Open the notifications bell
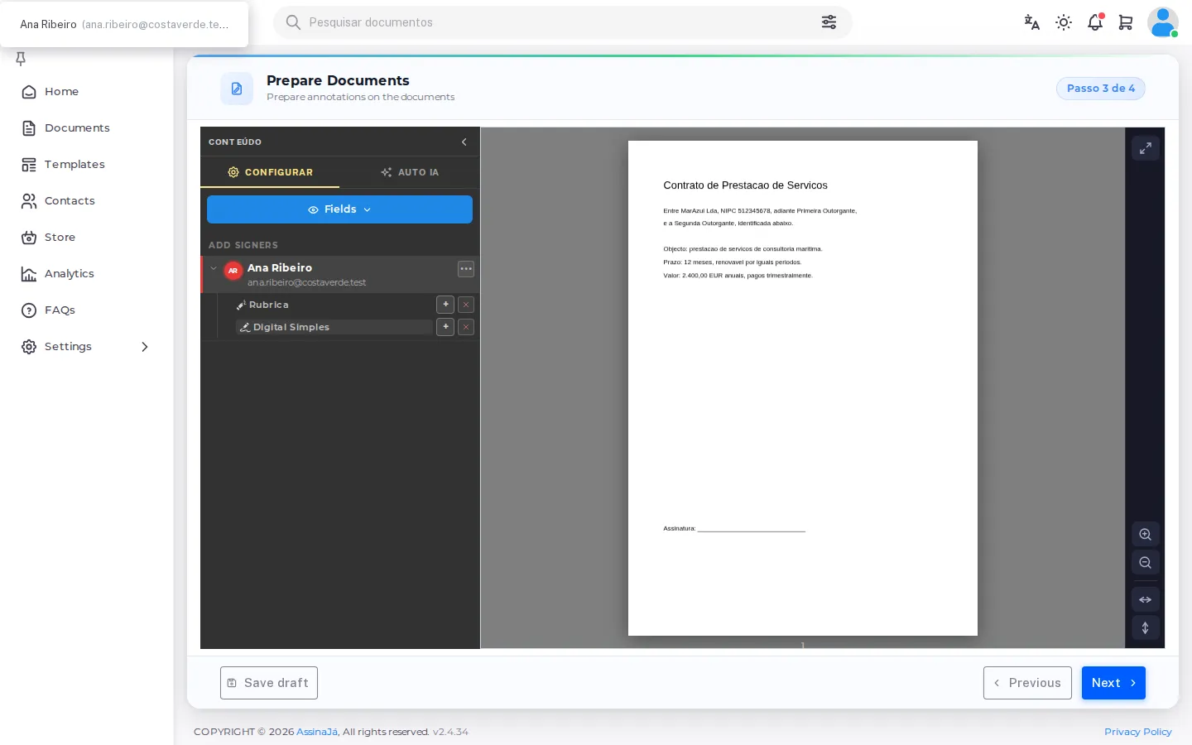 pos(1095,22)
